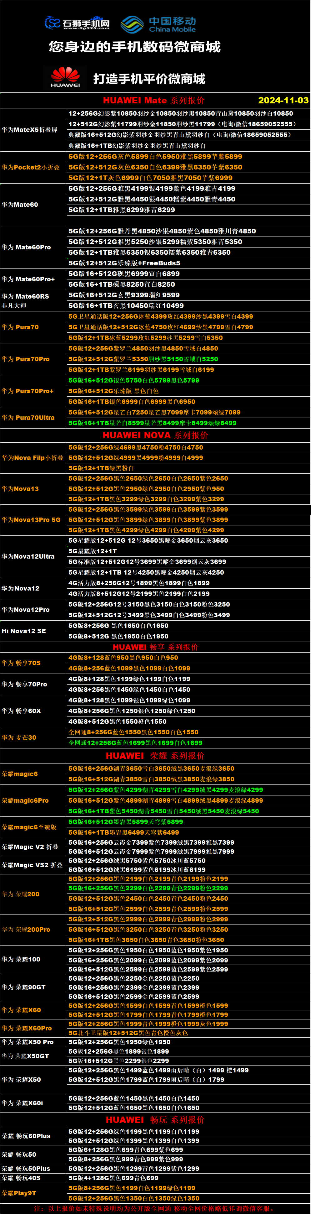Click the red Huawei flower logo
311x1214 pixels.
[65, 77]
